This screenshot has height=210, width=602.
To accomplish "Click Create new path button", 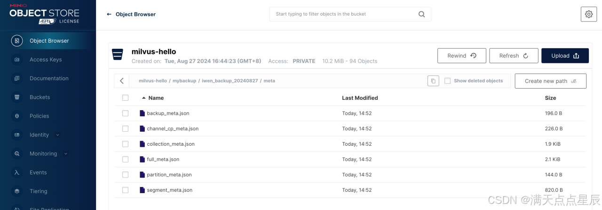I will [550, 81].
